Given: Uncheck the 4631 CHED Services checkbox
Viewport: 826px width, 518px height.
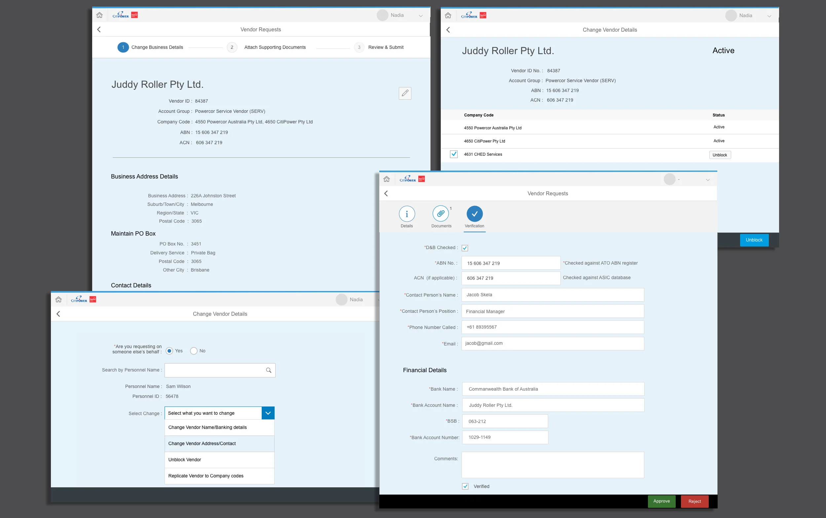Looking at the screenshot, I should coord(454,154).
